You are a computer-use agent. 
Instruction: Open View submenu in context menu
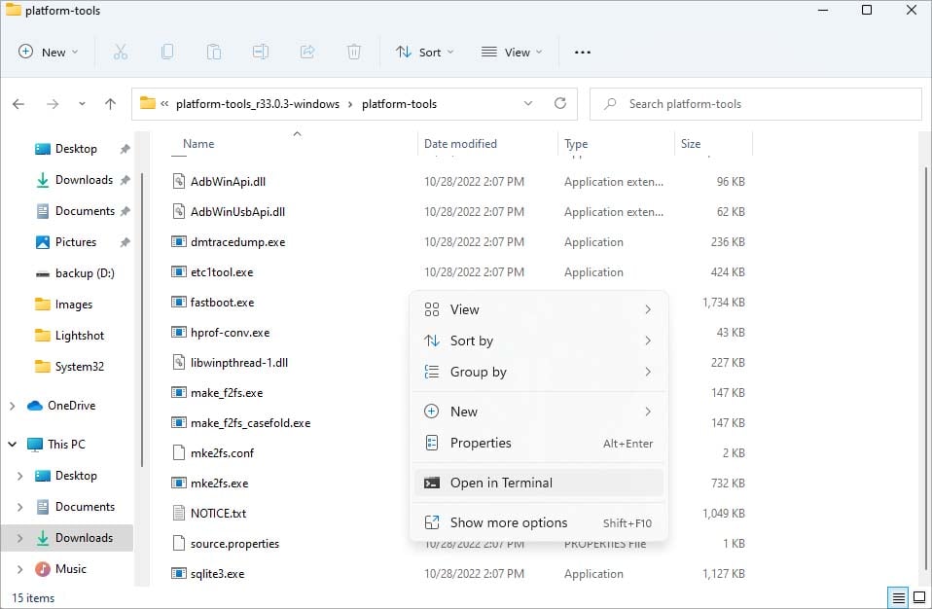pyautogui.click(x=539, y=309)
